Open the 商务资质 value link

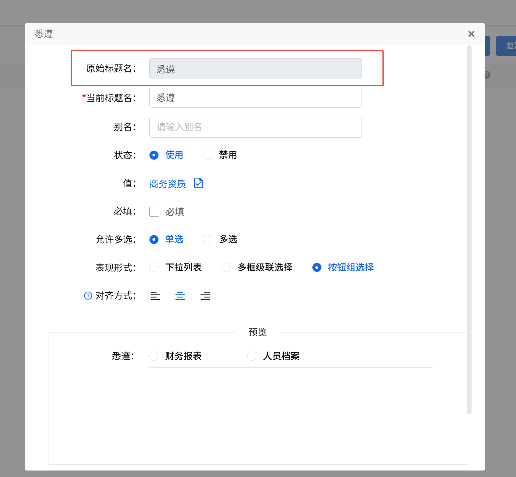click(168, 184)
